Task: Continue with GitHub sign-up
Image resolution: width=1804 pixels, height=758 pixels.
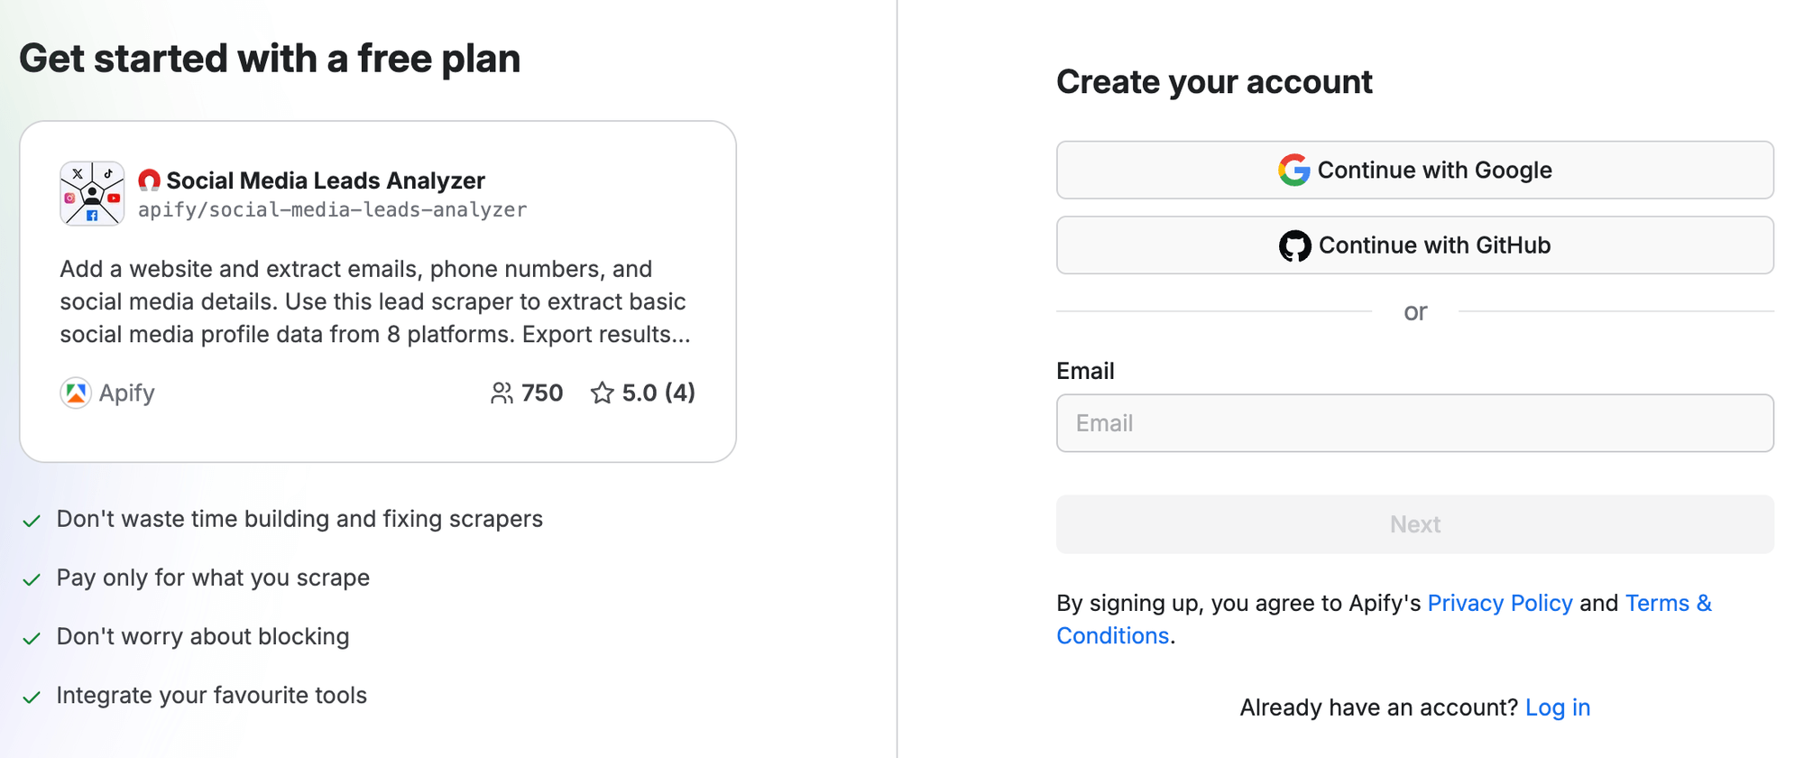Action: [x=1414, y=245]
